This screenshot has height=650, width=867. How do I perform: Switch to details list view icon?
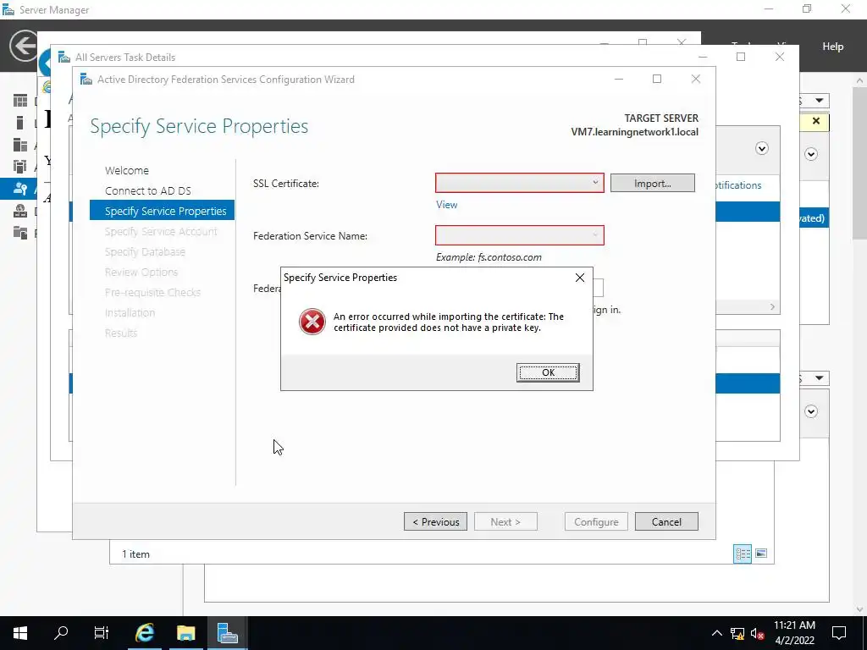[x=742, y=554]
